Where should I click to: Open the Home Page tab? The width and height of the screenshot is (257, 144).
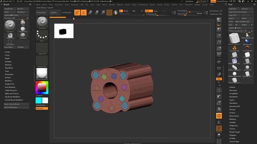pyautogui.click(x=41, y=12)
